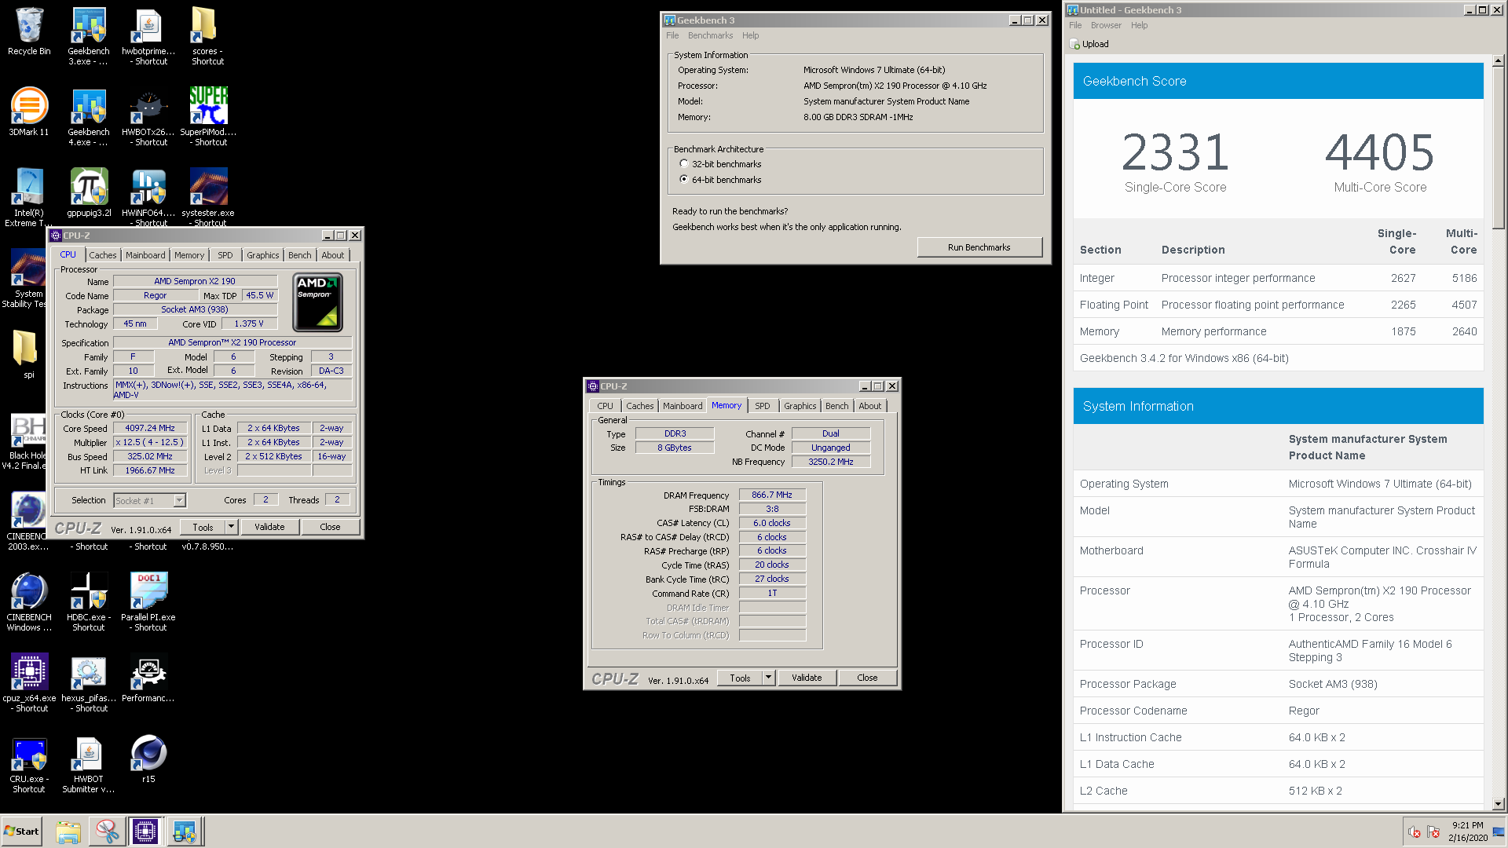1508x848 pixels.
Task: Click the muted volume tray icon
Action: [x=1415, y=832]
